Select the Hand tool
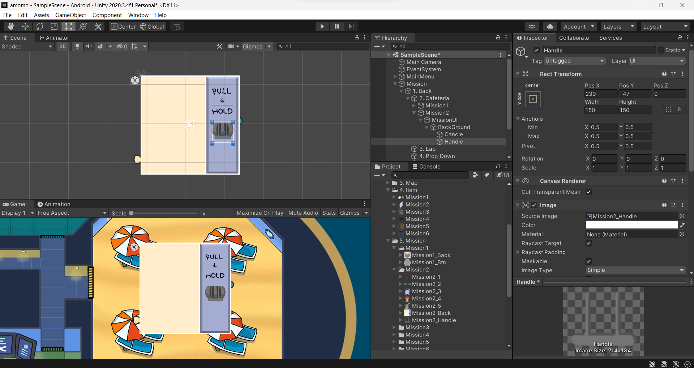The width and height of the screenshot is (694, 368). click(11, 26)
